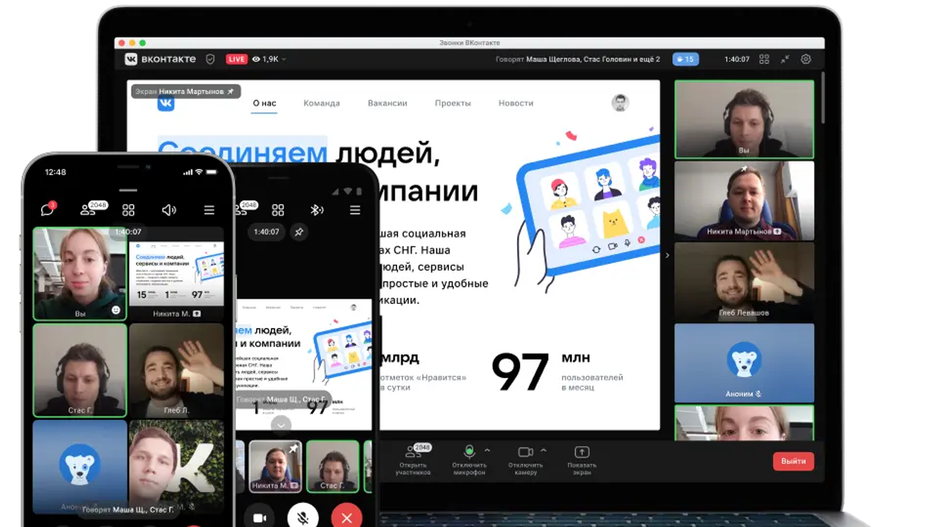Screen dimensions: 938x527
Task: Select the Стас Г. tile on the left phone
Action: [x=80, y=370]
